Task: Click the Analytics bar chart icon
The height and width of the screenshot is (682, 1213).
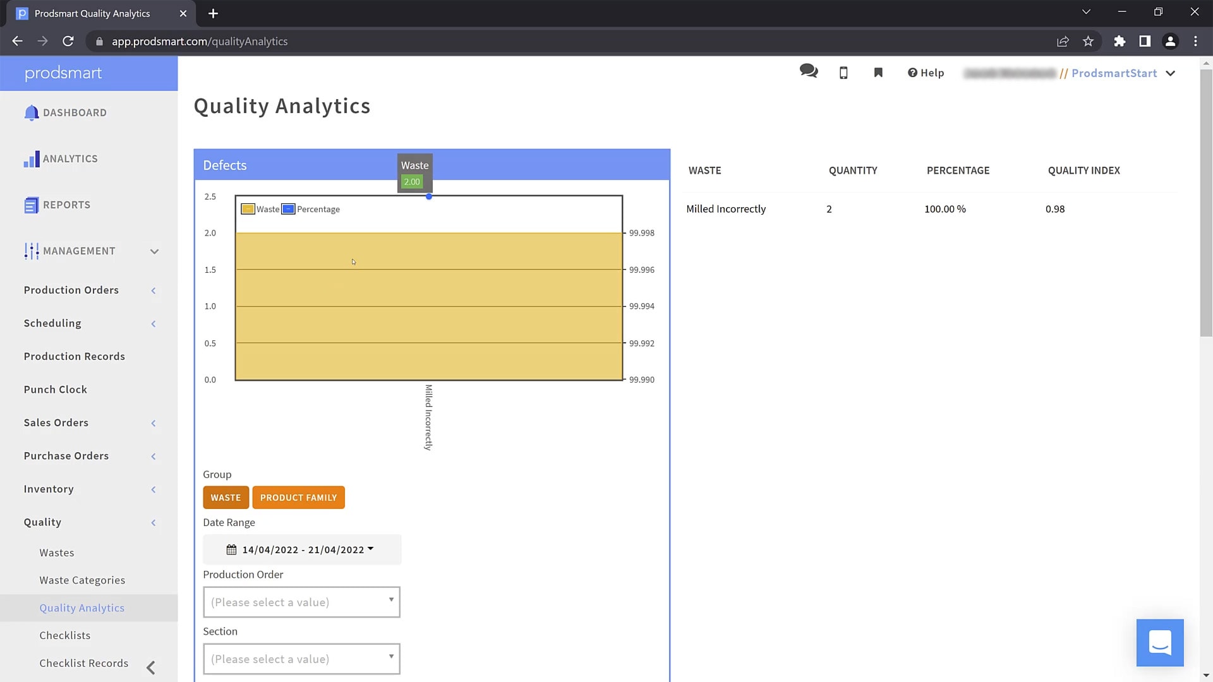Action: click(x=31, y=159)
